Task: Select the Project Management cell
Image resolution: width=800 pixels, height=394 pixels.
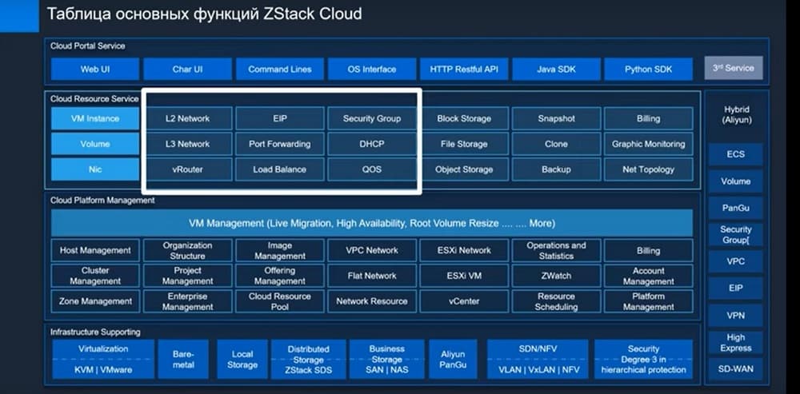Action: [187, 276]
